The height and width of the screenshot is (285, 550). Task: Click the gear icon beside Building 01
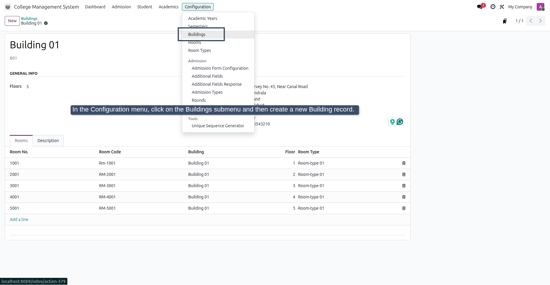(46, 23)
